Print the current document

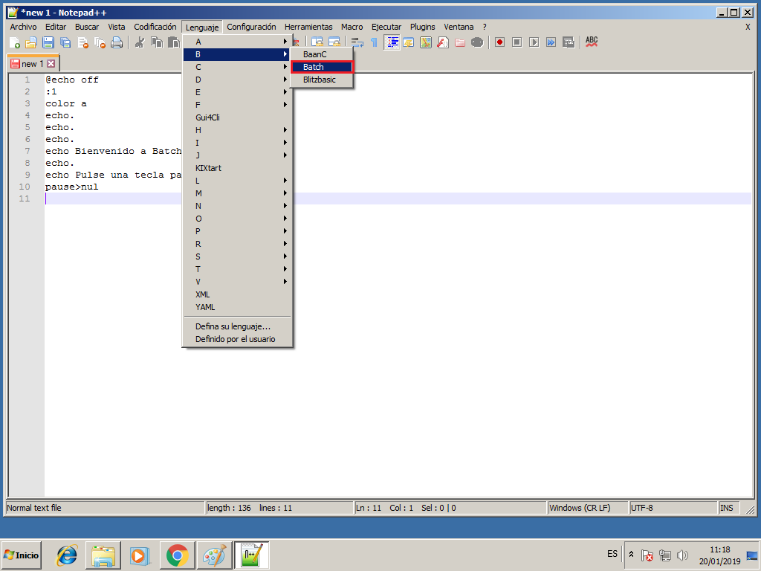pos(117,42)
